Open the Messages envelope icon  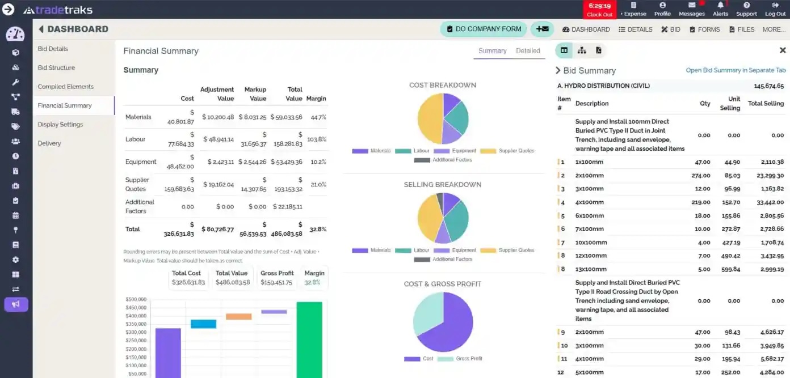691,6
